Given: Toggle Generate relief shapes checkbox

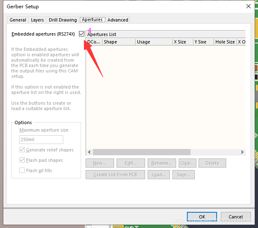Looking at the screenshot, I should (22, 150).
